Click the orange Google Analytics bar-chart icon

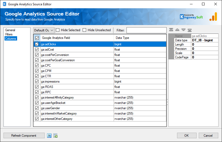(x=213, y=17)
